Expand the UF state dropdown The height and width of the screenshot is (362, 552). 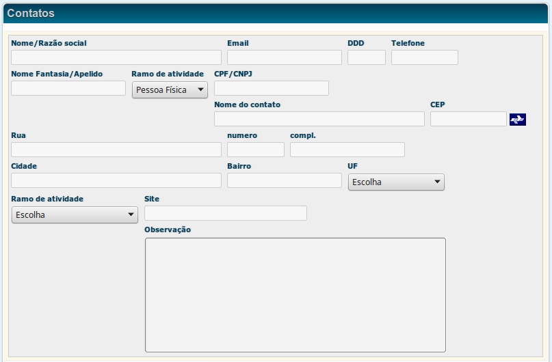click(396, 182)
